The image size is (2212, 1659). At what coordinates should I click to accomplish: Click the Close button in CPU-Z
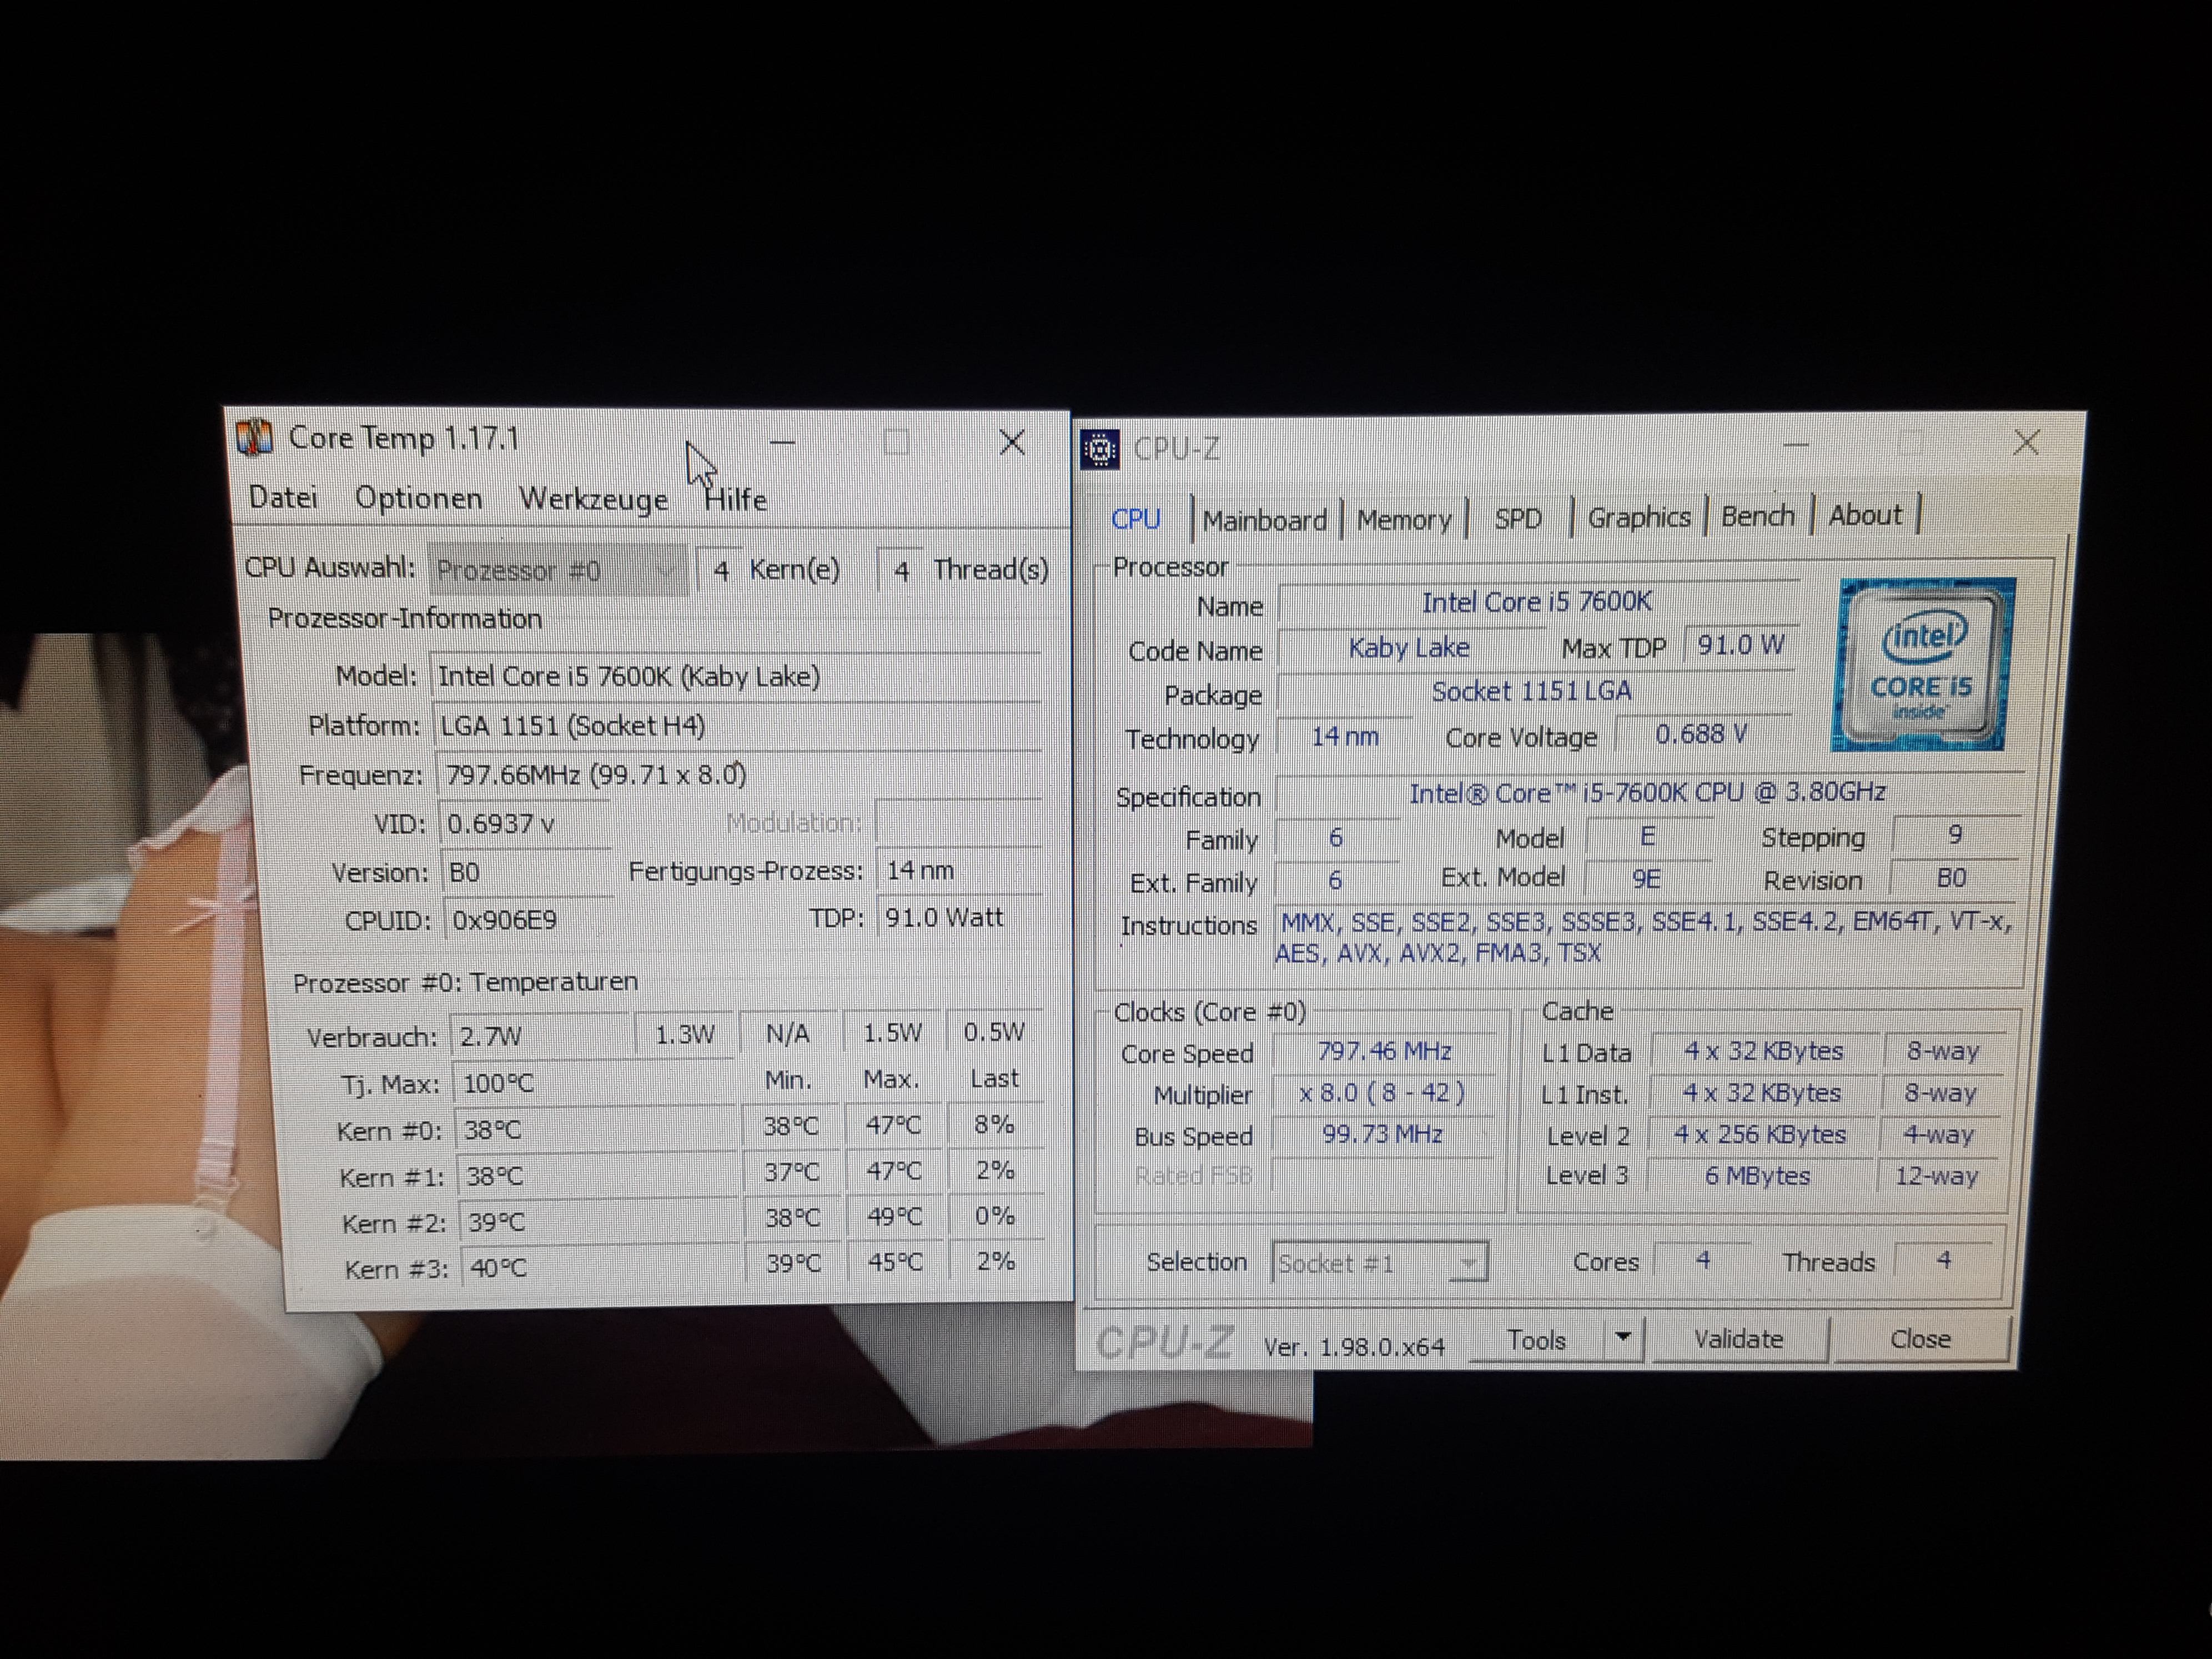click(x=1920, y=1339)
